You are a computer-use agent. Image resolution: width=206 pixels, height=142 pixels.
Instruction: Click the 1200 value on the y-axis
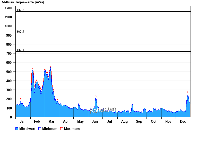click(x=8, y=8)
